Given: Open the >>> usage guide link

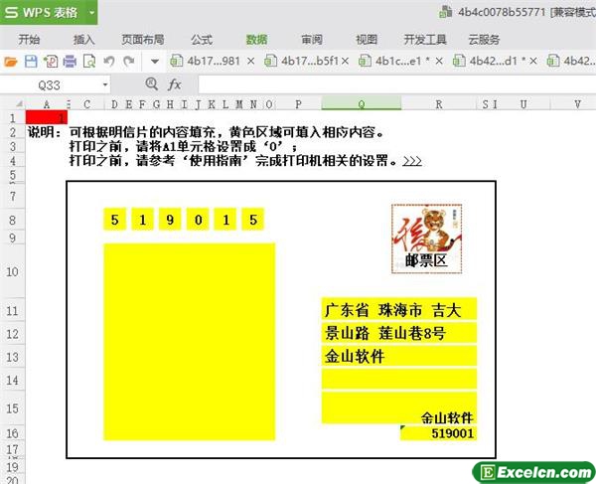Looking at the screenshot, I should pyautogui.click(x=412, y=161).
